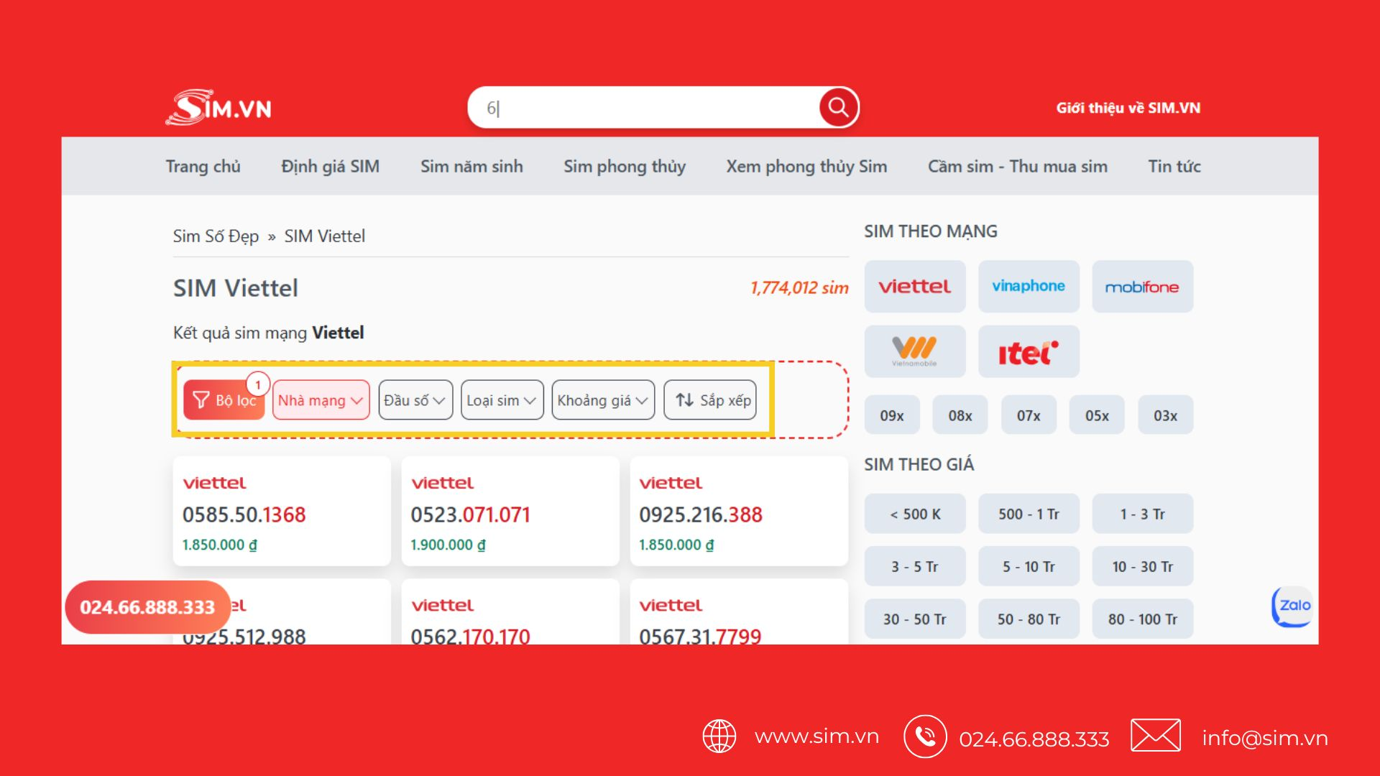
Task: Open the Bộ lọc filter button
Action: pyautogui.click(x=224, y=400)
